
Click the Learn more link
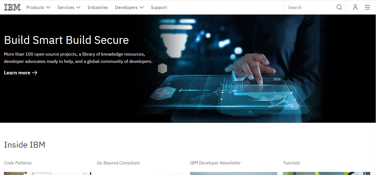21,73
